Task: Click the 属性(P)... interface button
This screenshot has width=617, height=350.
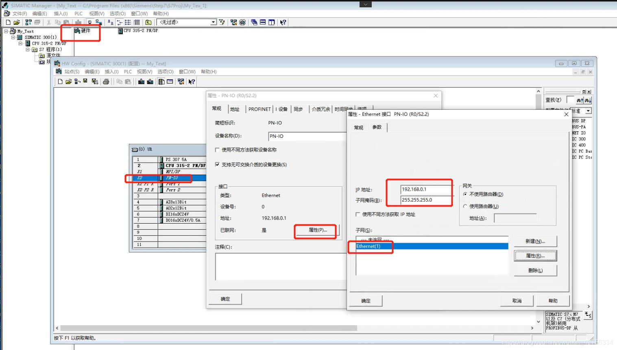Action: [x=318, y=230]
